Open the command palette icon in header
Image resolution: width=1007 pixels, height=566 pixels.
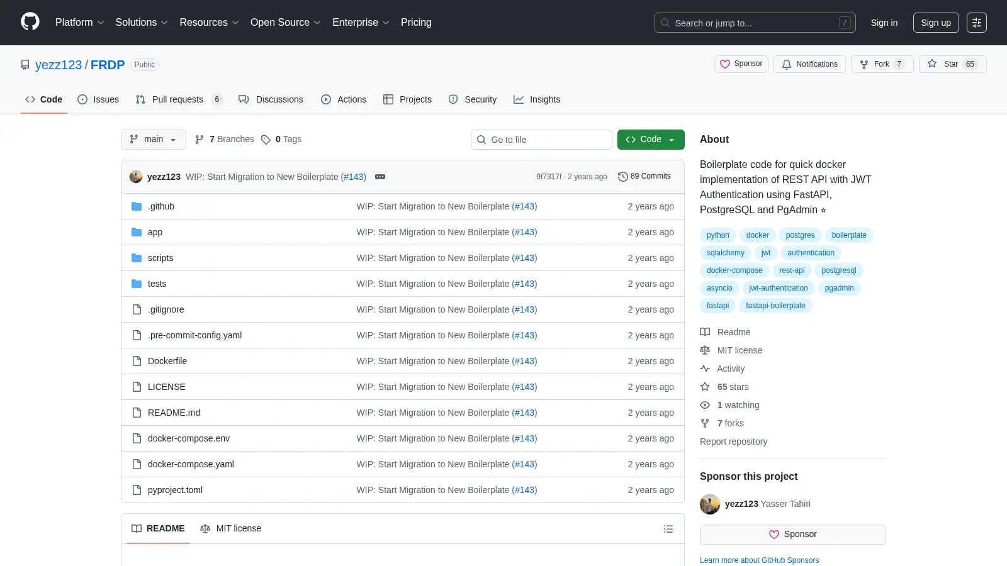[977, 23]
